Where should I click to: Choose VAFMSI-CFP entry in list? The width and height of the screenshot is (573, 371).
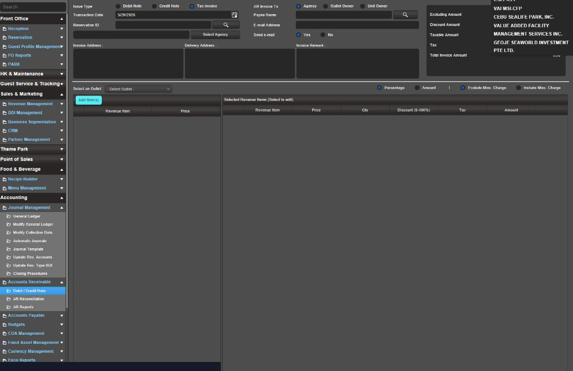pyautogui.click(x=507, y=8)
